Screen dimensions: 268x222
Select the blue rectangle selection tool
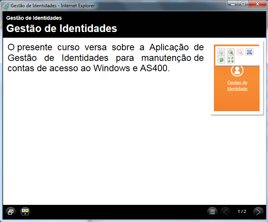click(x=249, y=52)
